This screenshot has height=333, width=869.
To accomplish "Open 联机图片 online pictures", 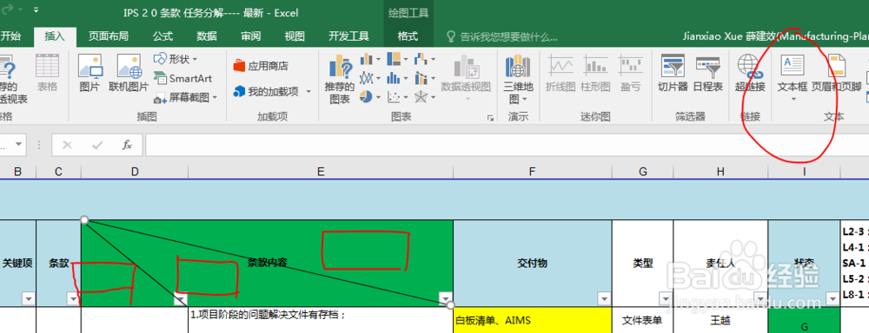I will tap(128, 73).
